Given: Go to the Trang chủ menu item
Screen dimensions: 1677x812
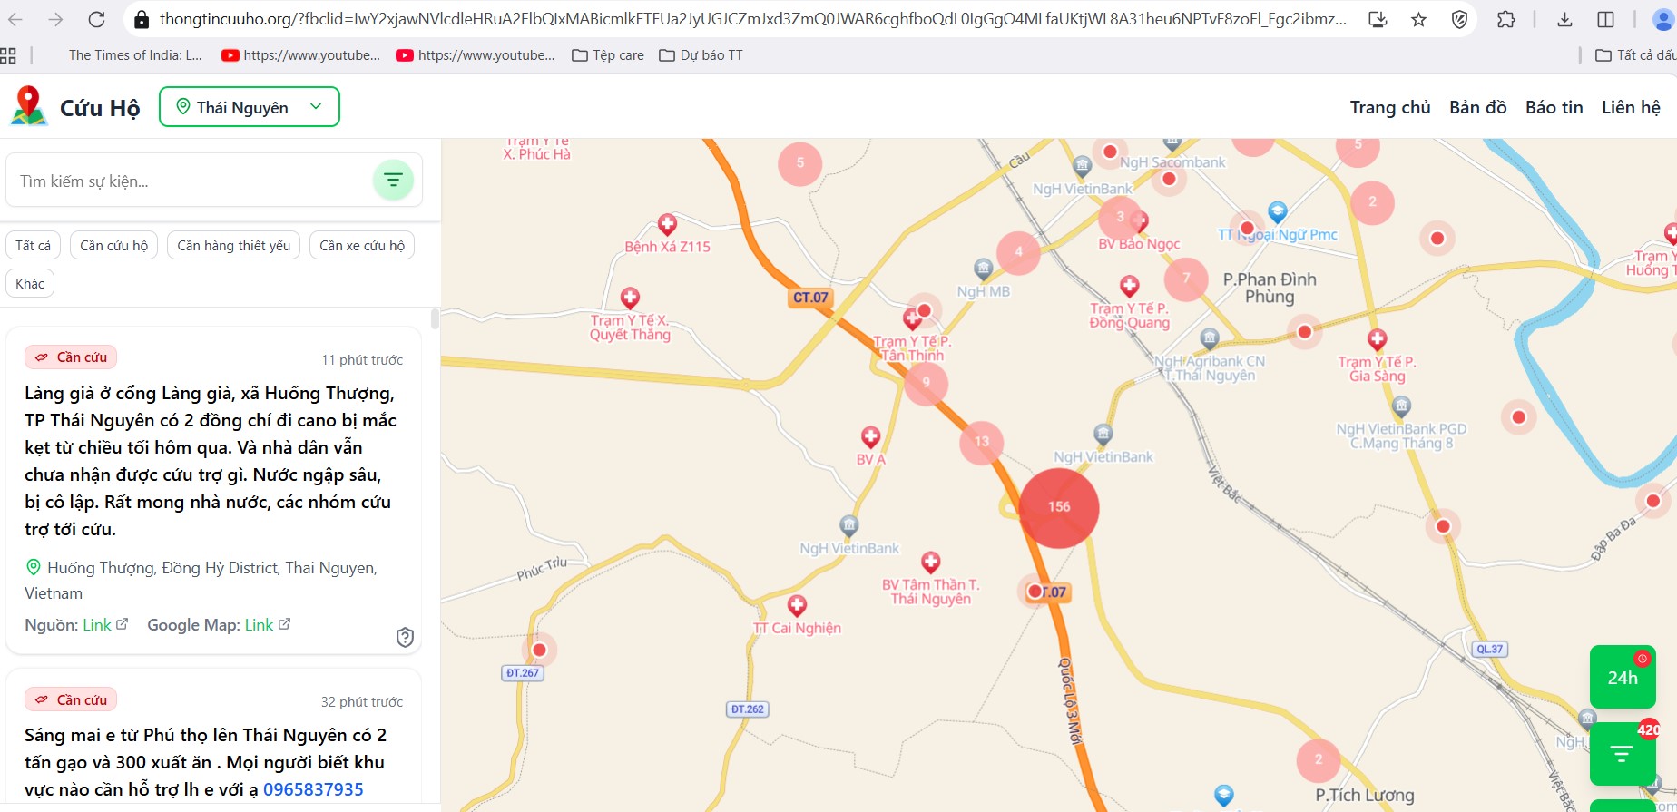Looking at the screenshot, I should coord(1389,107).
